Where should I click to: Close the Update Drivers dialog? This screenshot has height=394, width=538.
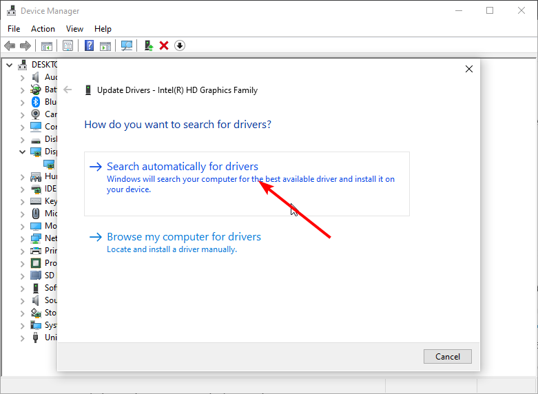(469, 69)
